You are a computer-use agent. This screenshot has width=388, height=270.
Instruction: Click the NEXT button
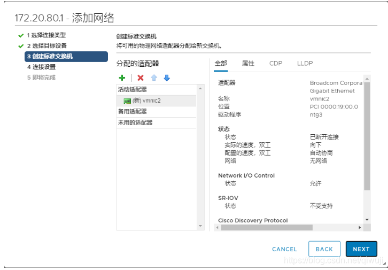pyautogui.click(x=361, y=249)
